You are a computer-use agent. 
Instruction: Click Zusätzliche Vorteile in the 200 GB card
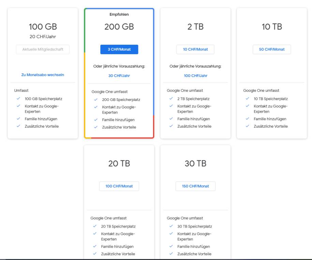click(x=119, y=127)
